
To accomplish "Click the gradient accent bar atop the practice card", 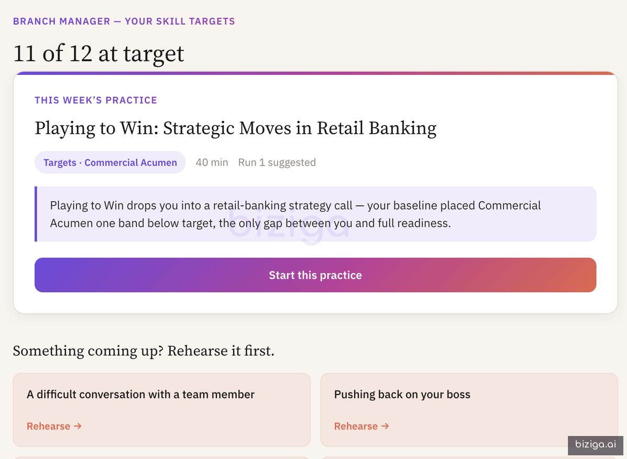I will point(316,73).
